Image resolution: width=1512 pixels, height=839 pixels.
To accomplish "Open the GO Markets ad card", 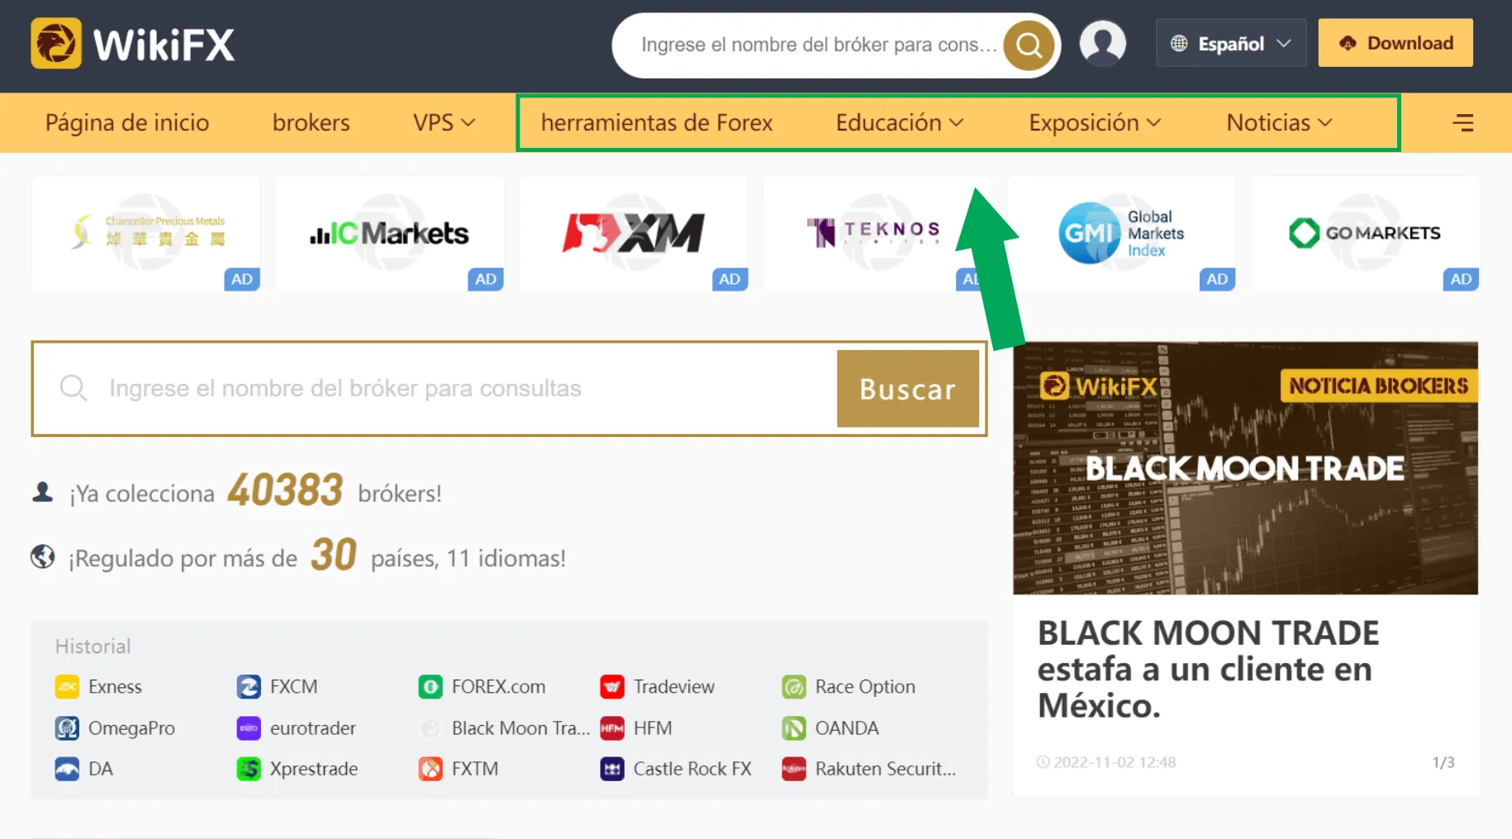I will 1365,234.
